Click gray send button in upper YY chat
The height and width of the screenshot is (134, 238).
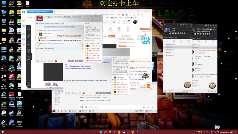(78, 61)
